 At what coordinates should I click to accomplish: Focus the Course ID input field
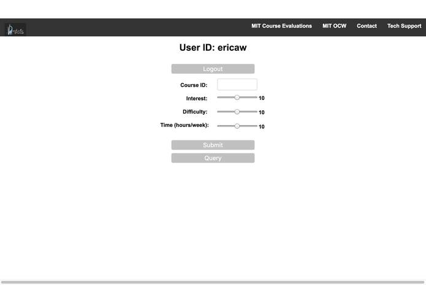(237, 85)
